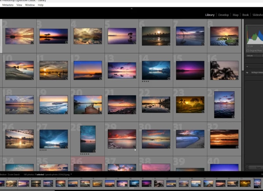Flip the auto sync switch left of Sync

pyautogui.click(x=247, y=168)
